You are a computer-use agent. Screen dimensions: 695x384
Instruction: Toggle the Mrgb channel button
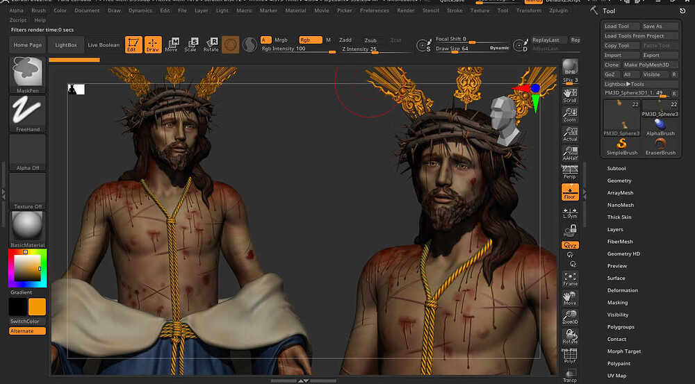tap(281, 40)
